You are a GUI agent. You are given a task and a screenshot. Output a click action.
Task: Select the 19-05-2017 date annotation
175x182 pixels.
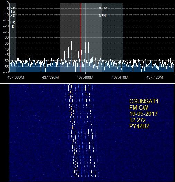[143, 114]
